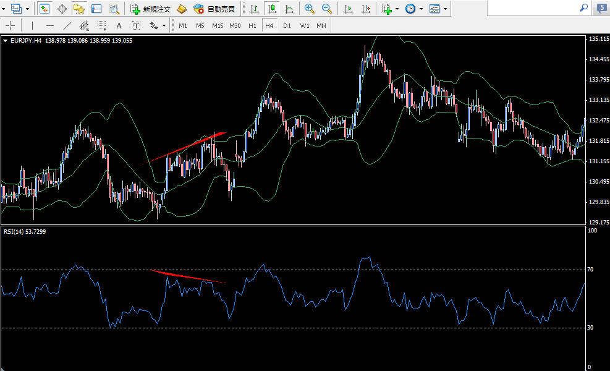Viewport: 610px width, 371px height.
Task: Click the RSI(14) 53.7299 label
Action: pyautogui.click(x=25, y=232)
